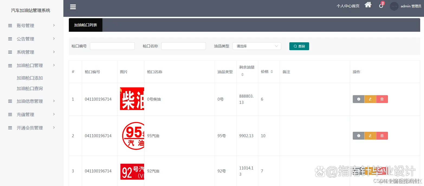
Task: Delete the 0号柴油 row
Action: (382, 99)
